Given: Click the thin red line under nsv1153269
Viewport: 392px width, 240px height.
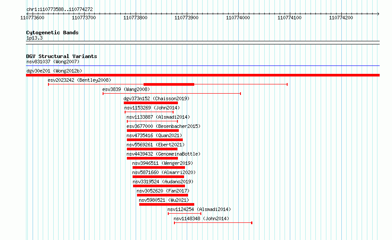Looking at the screenshot, I should [x=149, y=112].
